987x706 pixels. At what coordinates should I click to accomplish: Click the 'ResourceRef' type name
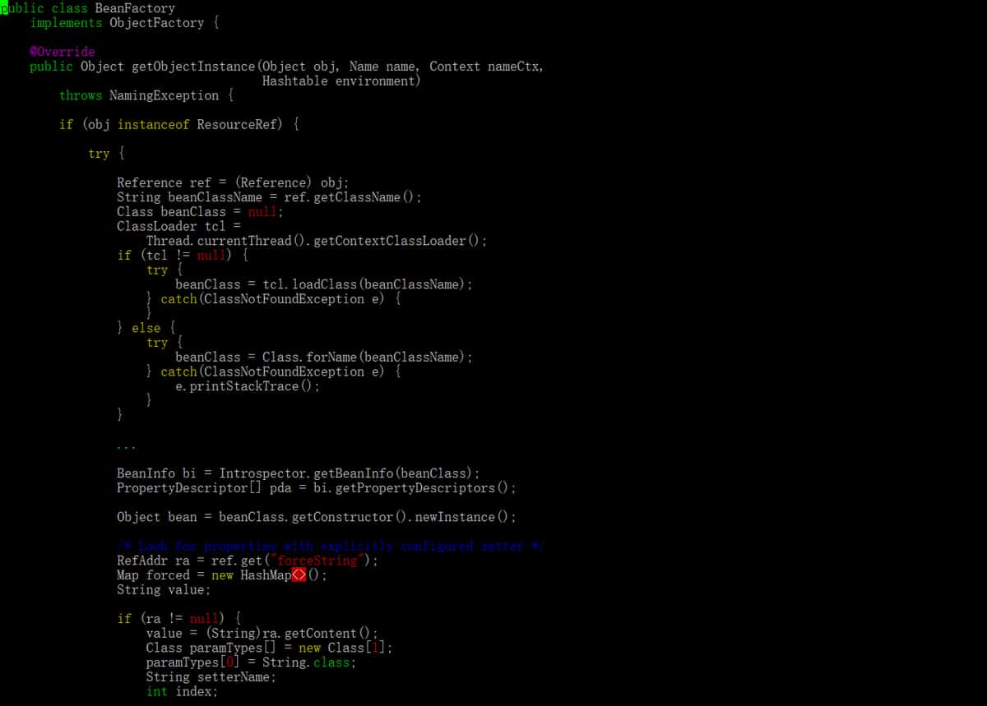pos(239,125)
